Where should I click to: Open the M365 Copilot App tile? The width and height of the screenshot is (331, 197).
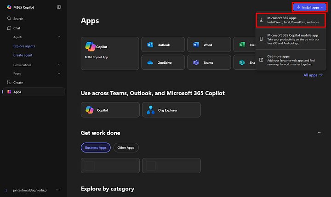[110, 53]
